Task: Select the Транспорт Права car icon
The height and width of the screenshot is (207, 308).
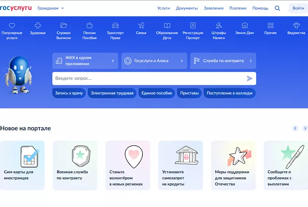Action: (x=115, y=26)
